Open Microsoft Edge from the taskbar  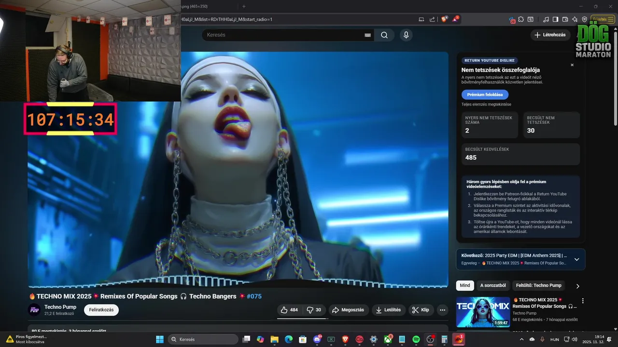coord(288,339)
